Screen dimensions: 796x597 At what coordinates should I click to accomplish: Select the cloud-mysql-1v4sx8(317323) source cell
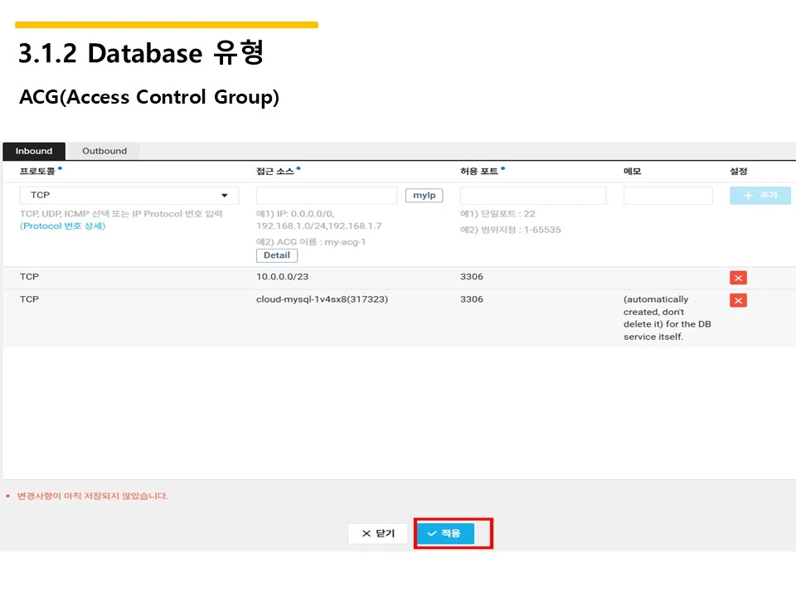point(322,299)
